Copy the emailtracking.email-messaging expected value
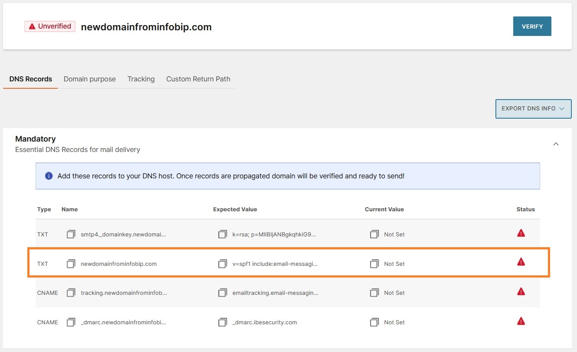577x352 pixels. 223,293
